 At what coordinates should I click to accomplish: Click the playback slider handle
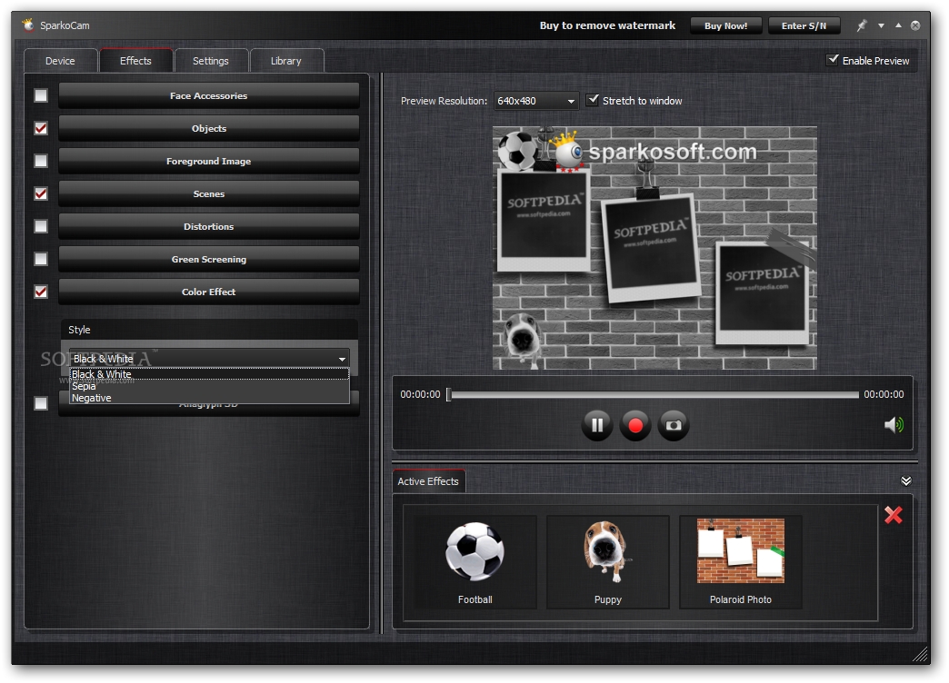tap(448, 394)
